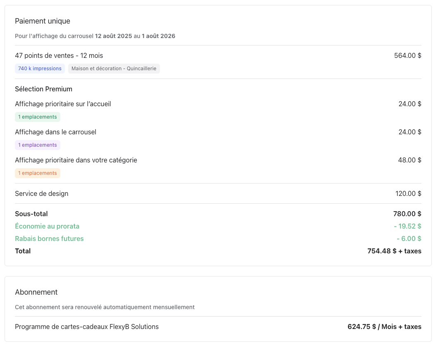Click the 740 k impressions badge
The width and height of the screenshot is (438, 348).
pos(40,69)
